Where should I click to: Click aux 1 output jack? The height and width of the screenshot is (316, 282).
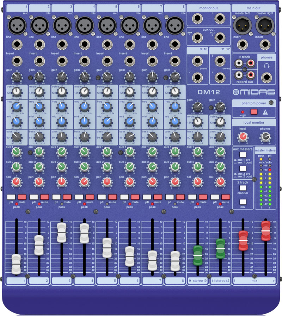(197, 37)
